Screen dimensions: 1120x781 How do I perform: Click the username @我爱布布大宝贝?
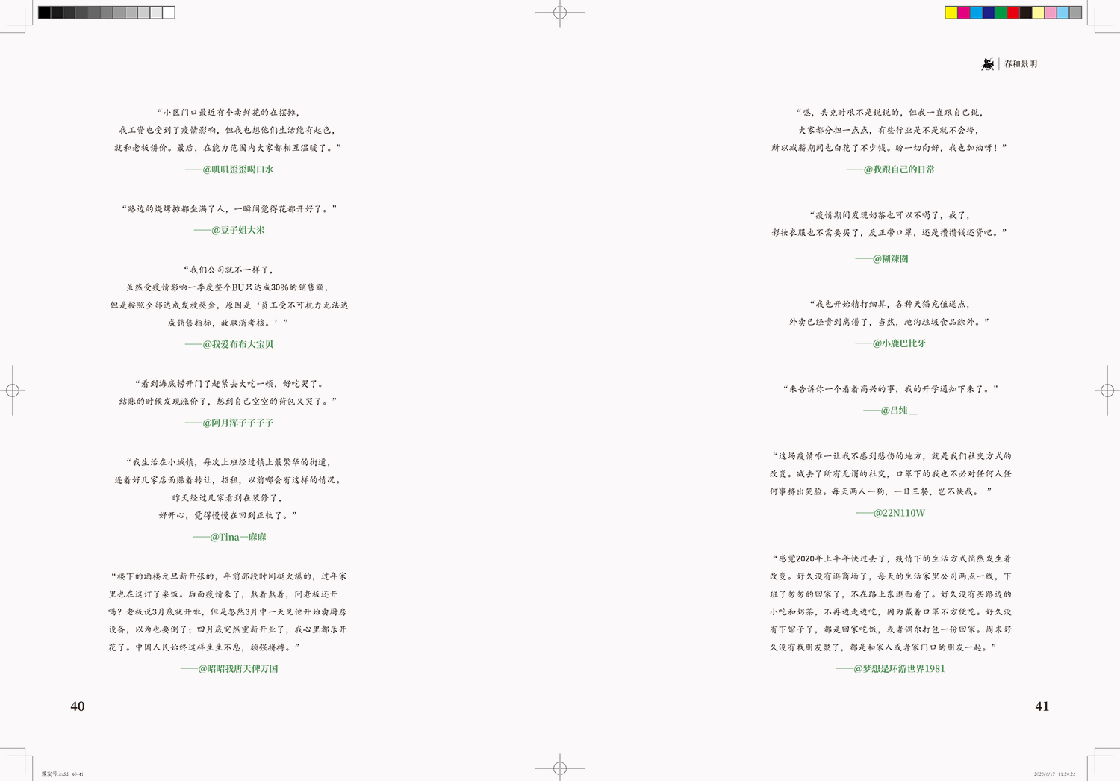(x=237, y=344)
